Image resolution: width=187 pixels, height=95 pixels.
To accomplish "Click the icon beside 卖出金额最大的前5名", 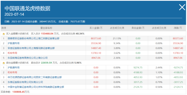I will [x=4, y=63].
